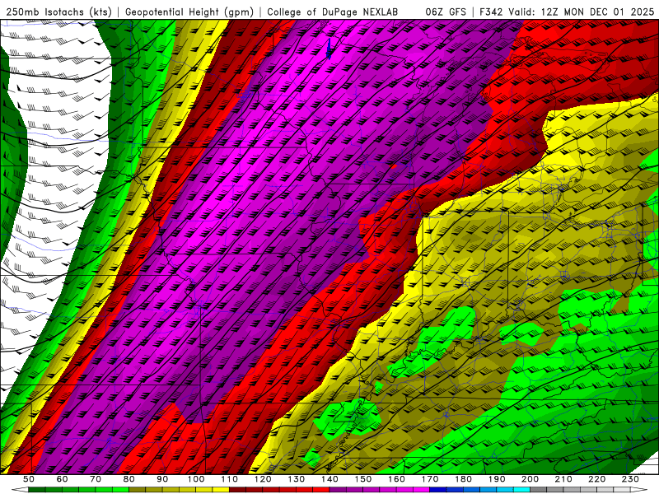The height and width of the screenshot is (494, 659).
Task: Click the '250mb Isotachs (kts)' title text
Action: [58, 12]
